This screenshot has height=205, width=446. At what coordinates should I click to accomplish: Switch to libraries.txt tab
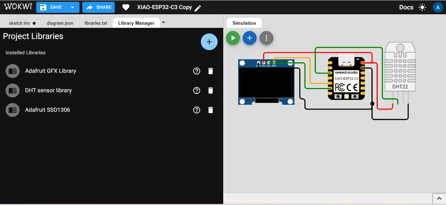pyautogui.click(x=96, y=23)
